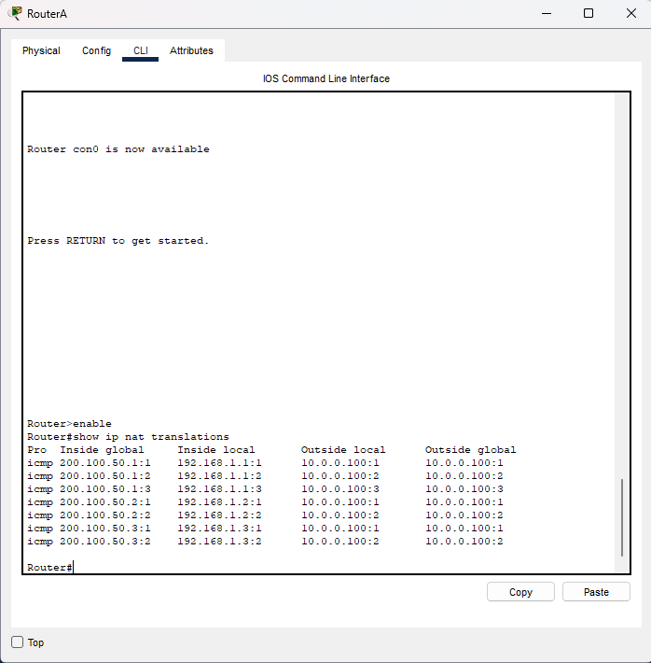Click the terminal's vertical scrollbar thumb
The height and width of the screenshot is (663, 651).
click(622, 517)
